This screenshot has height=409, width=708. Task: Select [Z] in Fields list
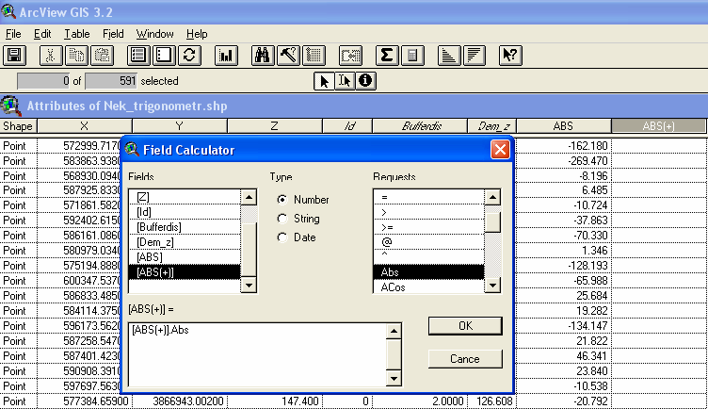coord(185,197)
